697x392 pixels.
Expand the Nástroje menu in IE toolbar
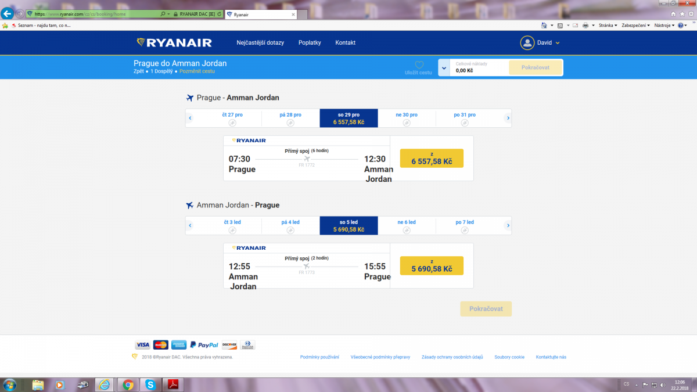[x=663, y=26]
